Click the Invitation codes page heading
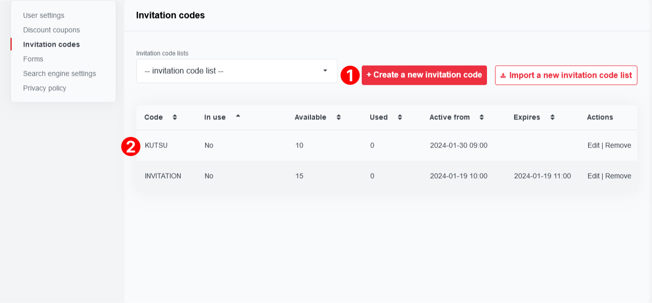 (171, 16)
